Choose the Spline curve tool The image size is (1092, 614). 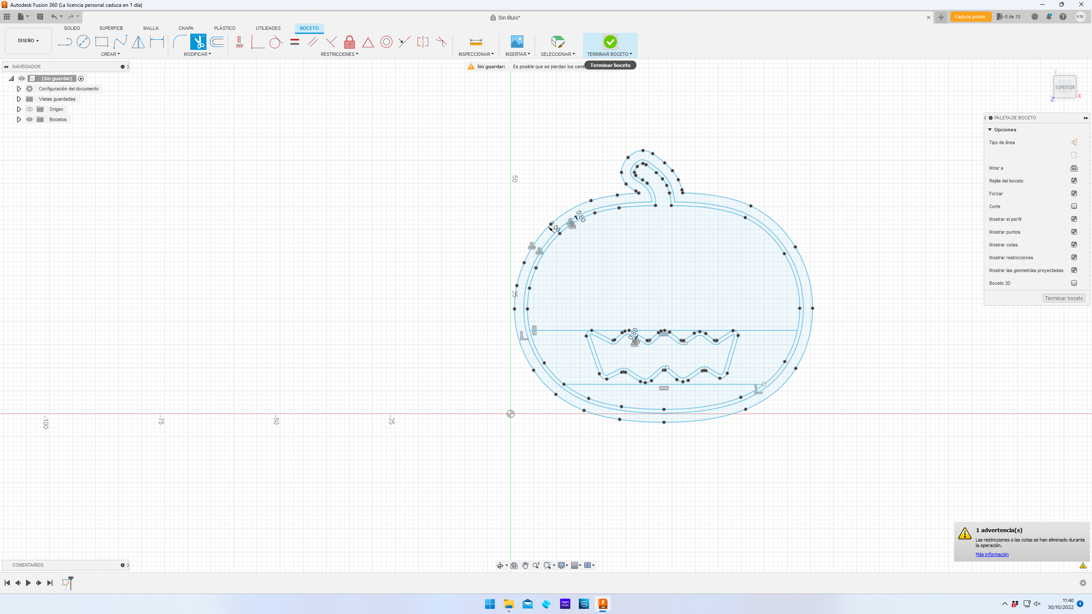(120, 42)
